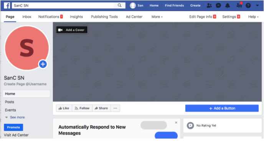The width and height of the screenshot is (264, 141).
Task: Select Events in the left sidebar
Action: pyautogui.click(x=10, y=110)
